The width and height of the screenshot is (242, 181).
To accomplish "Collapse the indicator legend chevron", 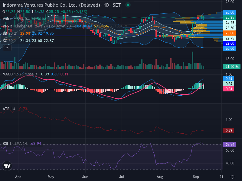I will click(x=7, y=48).
